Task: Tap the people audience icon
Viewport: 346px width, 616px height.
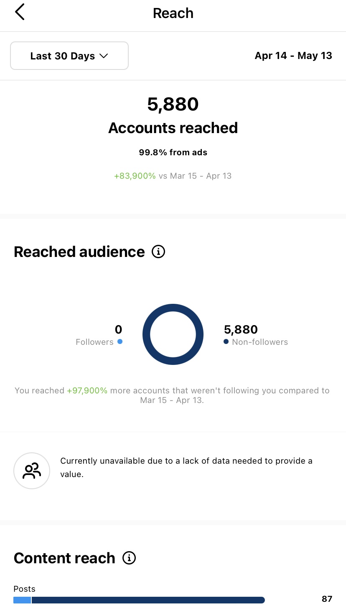Action: (x=32, y=471)
